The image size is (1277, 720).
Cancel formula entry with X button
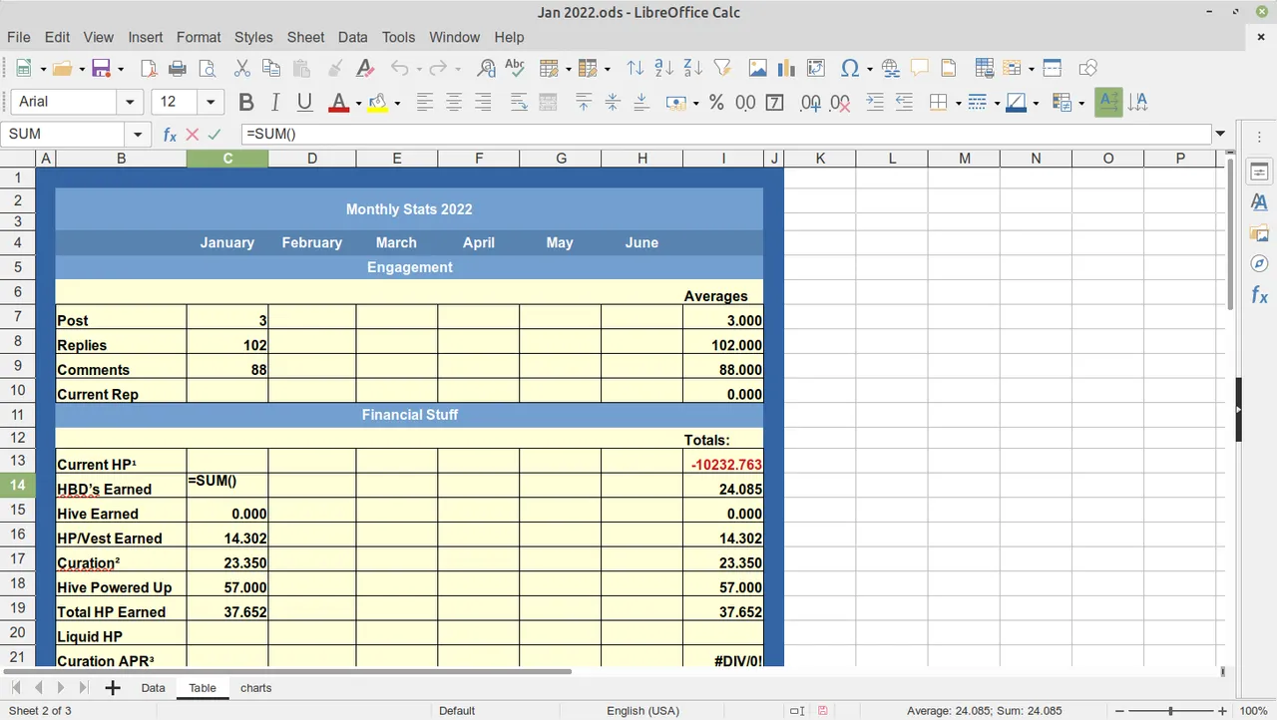192,135
